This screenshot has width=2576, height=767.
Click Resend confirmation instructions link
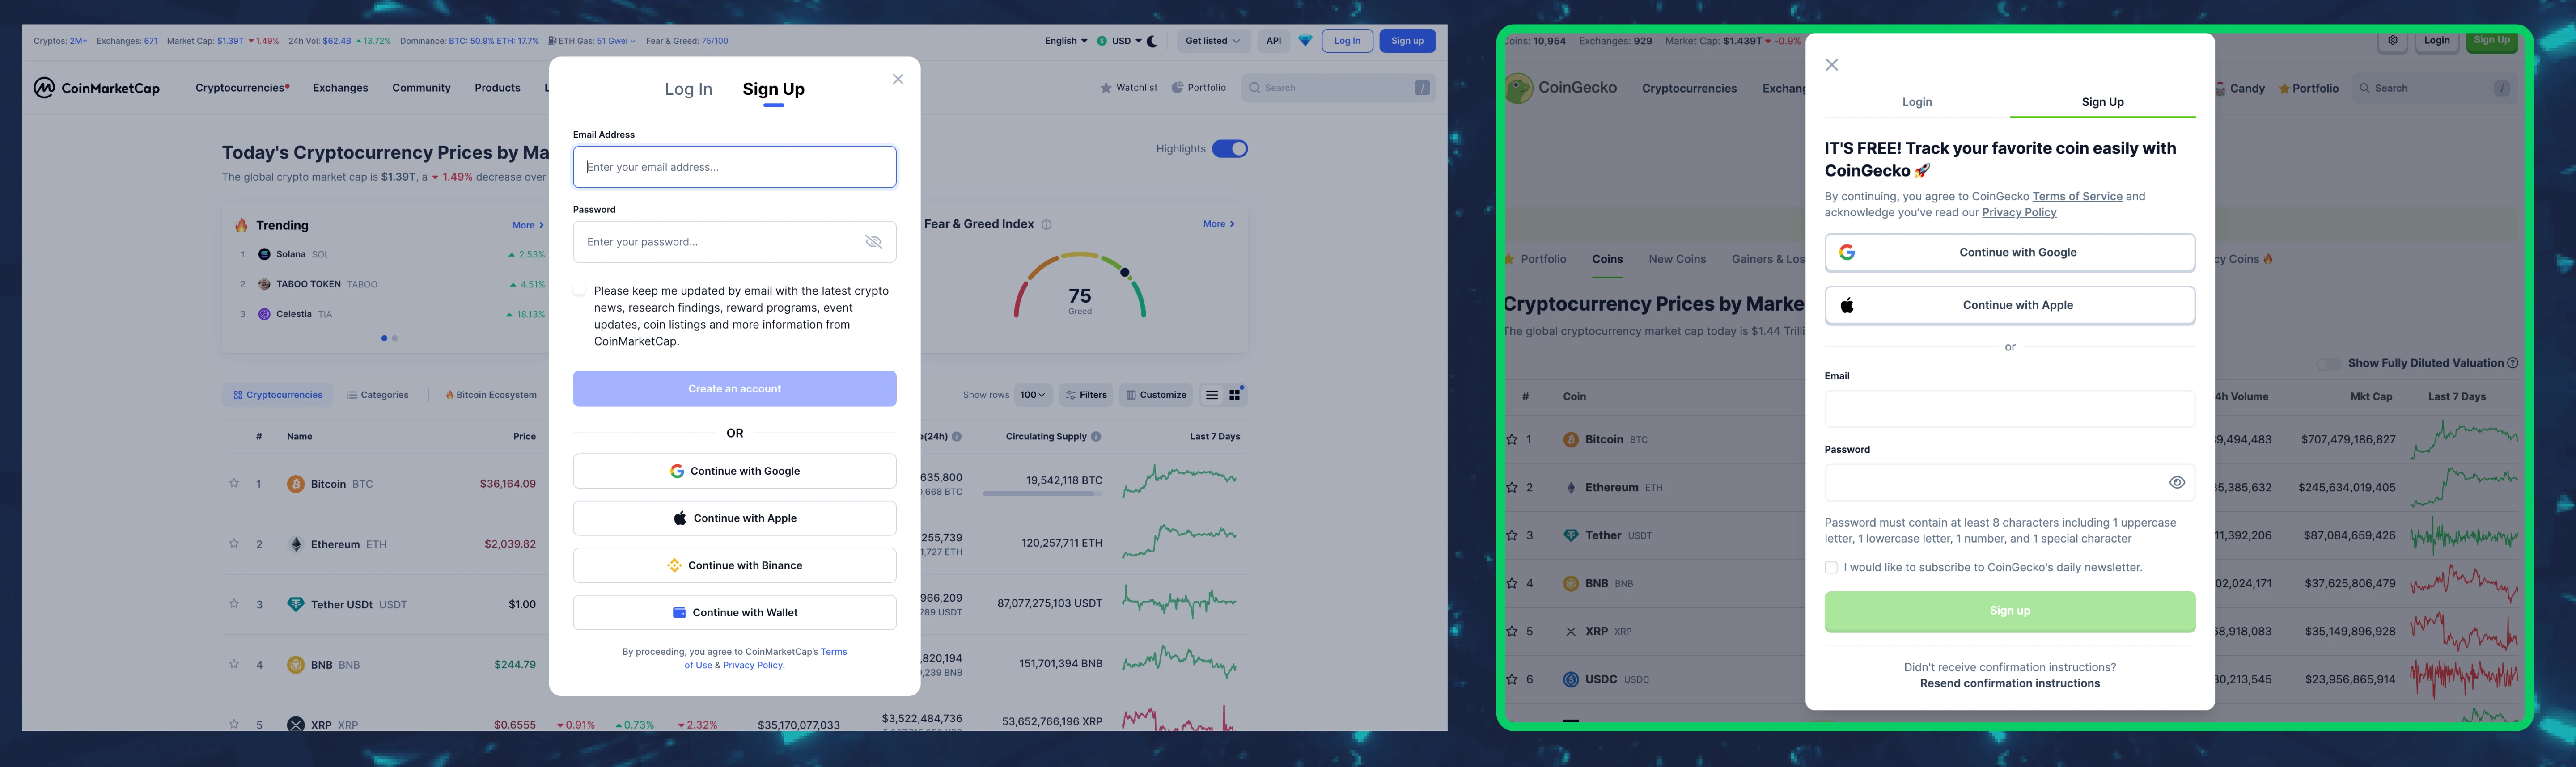click(2009, 684)
